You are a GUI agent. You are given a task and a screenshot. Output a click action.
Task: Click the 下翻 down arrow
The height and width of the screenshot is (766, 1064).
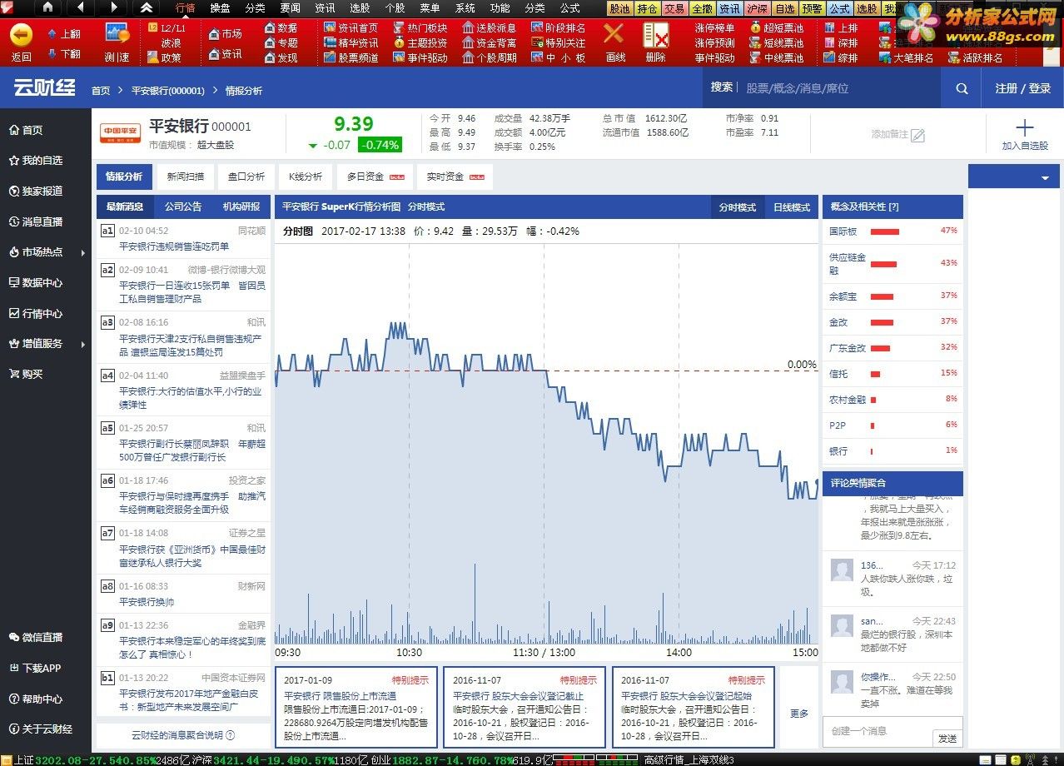click(64, 54)
